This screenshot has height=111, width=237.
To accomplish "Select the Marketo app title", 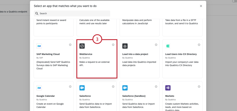I will pos(170,96).
